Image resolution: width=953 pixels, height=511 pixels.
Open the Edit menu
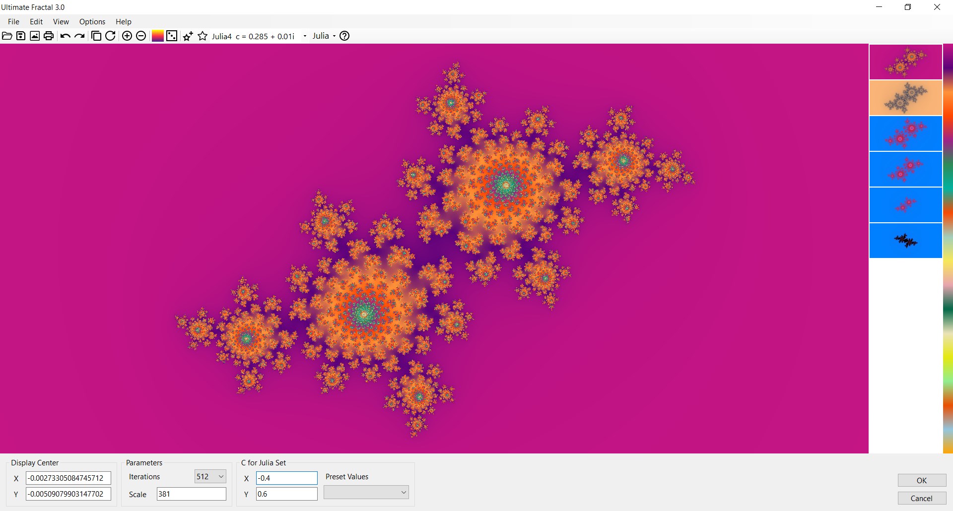36,22
